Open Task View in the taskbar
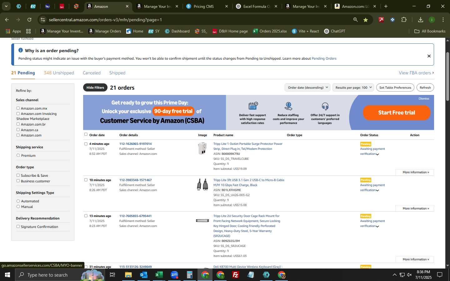This screenshot has width=450, height=281. [112, 275]
